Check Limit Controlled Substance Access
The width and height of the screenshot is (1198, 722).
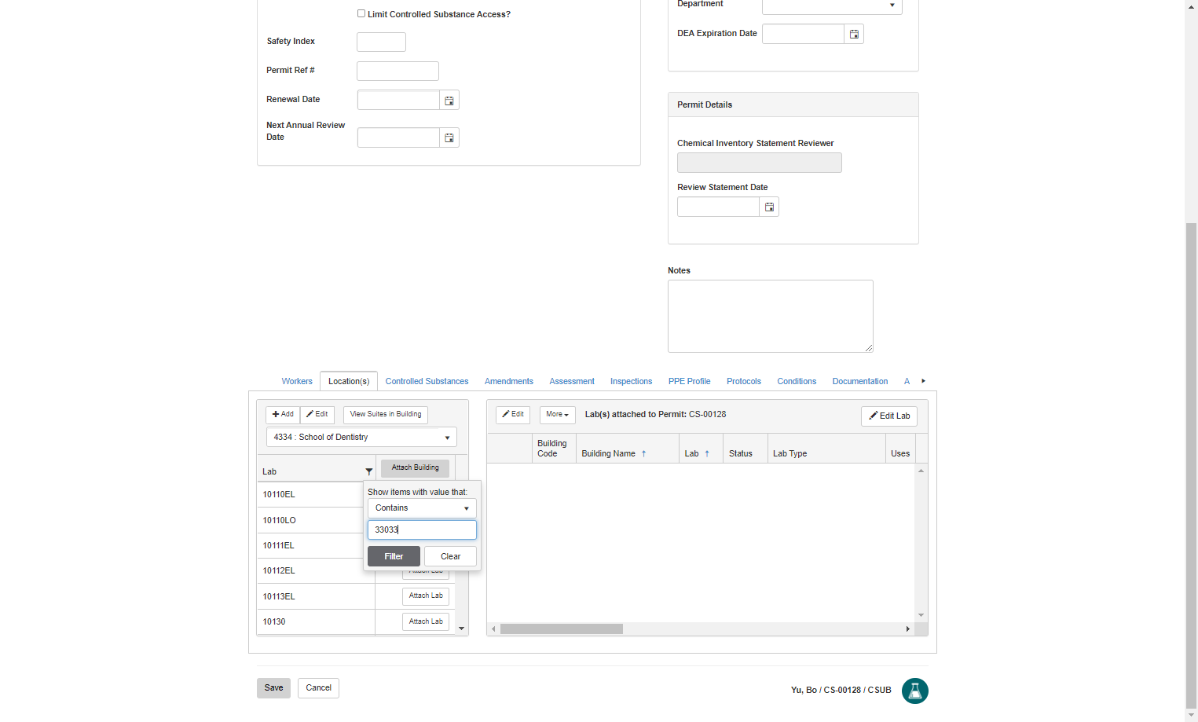coord(361,13)
